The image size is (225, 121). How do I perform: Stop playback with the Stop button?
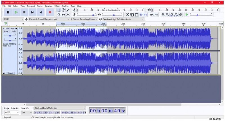point(24,12)
